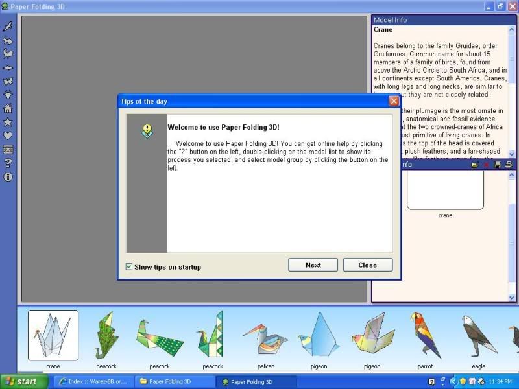Restore down the Paper Folding 3D window
Image resolution: width=519 pixels, height=389 pixels.
(x=500, y=6)
